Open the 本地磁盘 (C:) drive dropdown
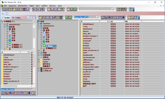Image resolution: width=165 pixels, height=99 pixels. [x=34, y=21]
